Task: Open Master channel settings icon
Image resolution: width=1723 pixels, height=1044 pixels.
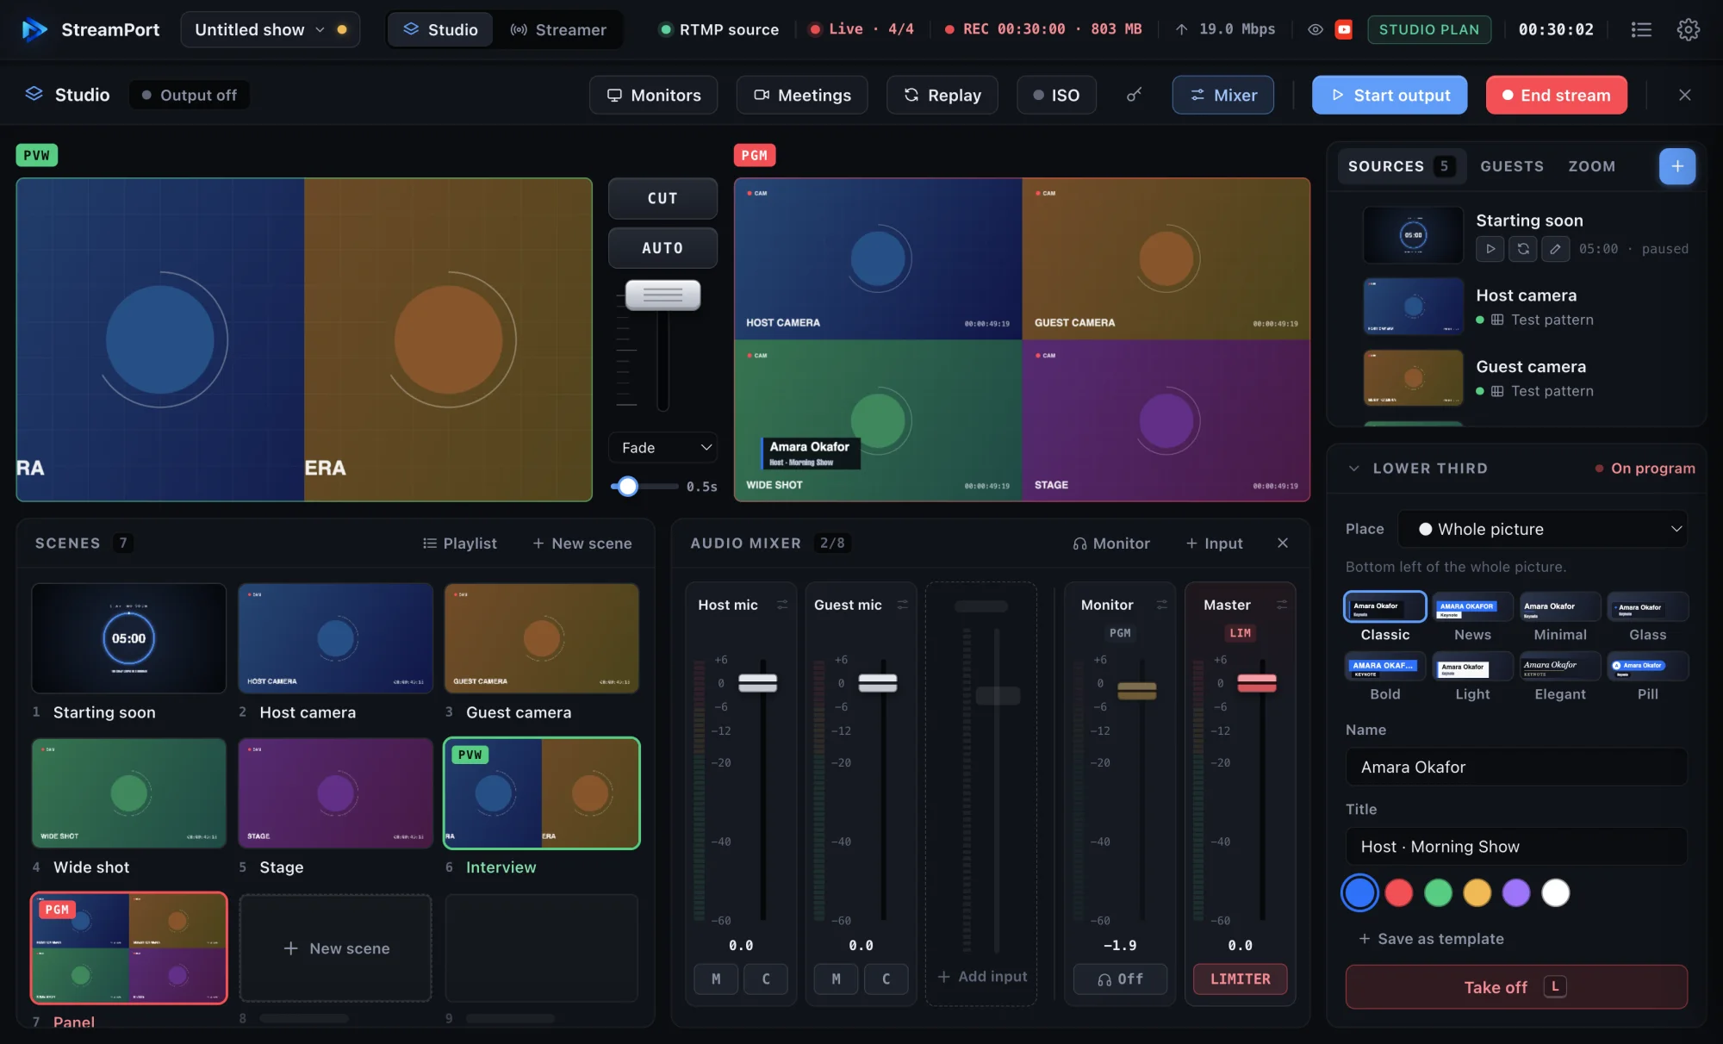Action: pyautogui.click(x=1282, y=605)
